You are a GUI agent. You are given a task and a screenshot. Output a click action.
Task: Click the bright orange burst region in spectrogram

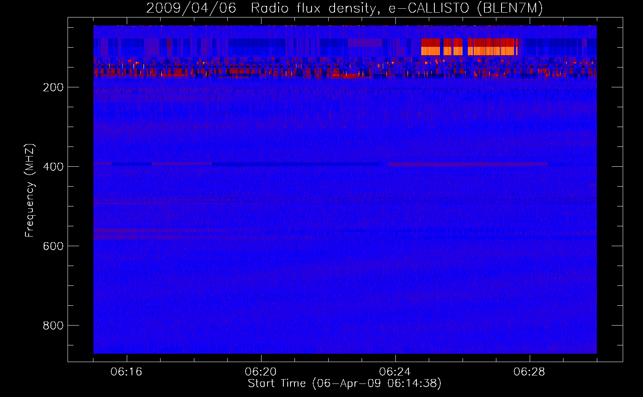coord(469,47)
